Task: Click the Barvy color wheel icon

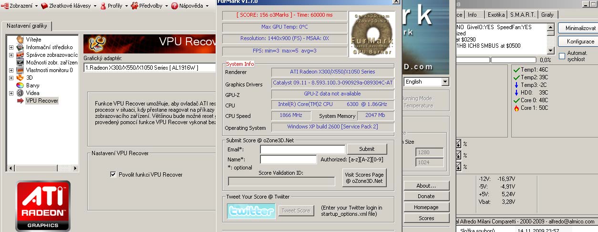Action: [x=20, y=85]
